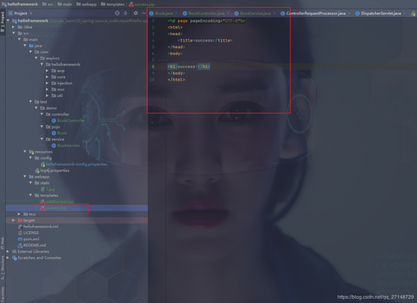Open the Web tool window on the left
Image resolution: width=417 pixels, height=303 pixels.
click(4, 241)
